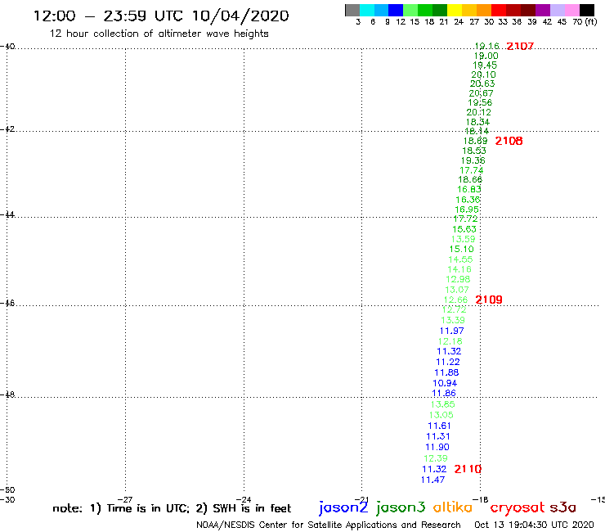The width and height of the screenshot is (605, 532).
Task: Click the wave height value 19.56
Action: pos(480,102)
